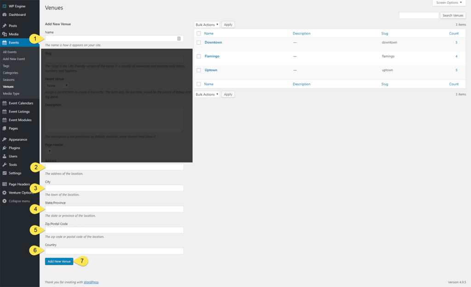Click the Users icon in sidebar
The image size is (471, 287).
point(5,156)
